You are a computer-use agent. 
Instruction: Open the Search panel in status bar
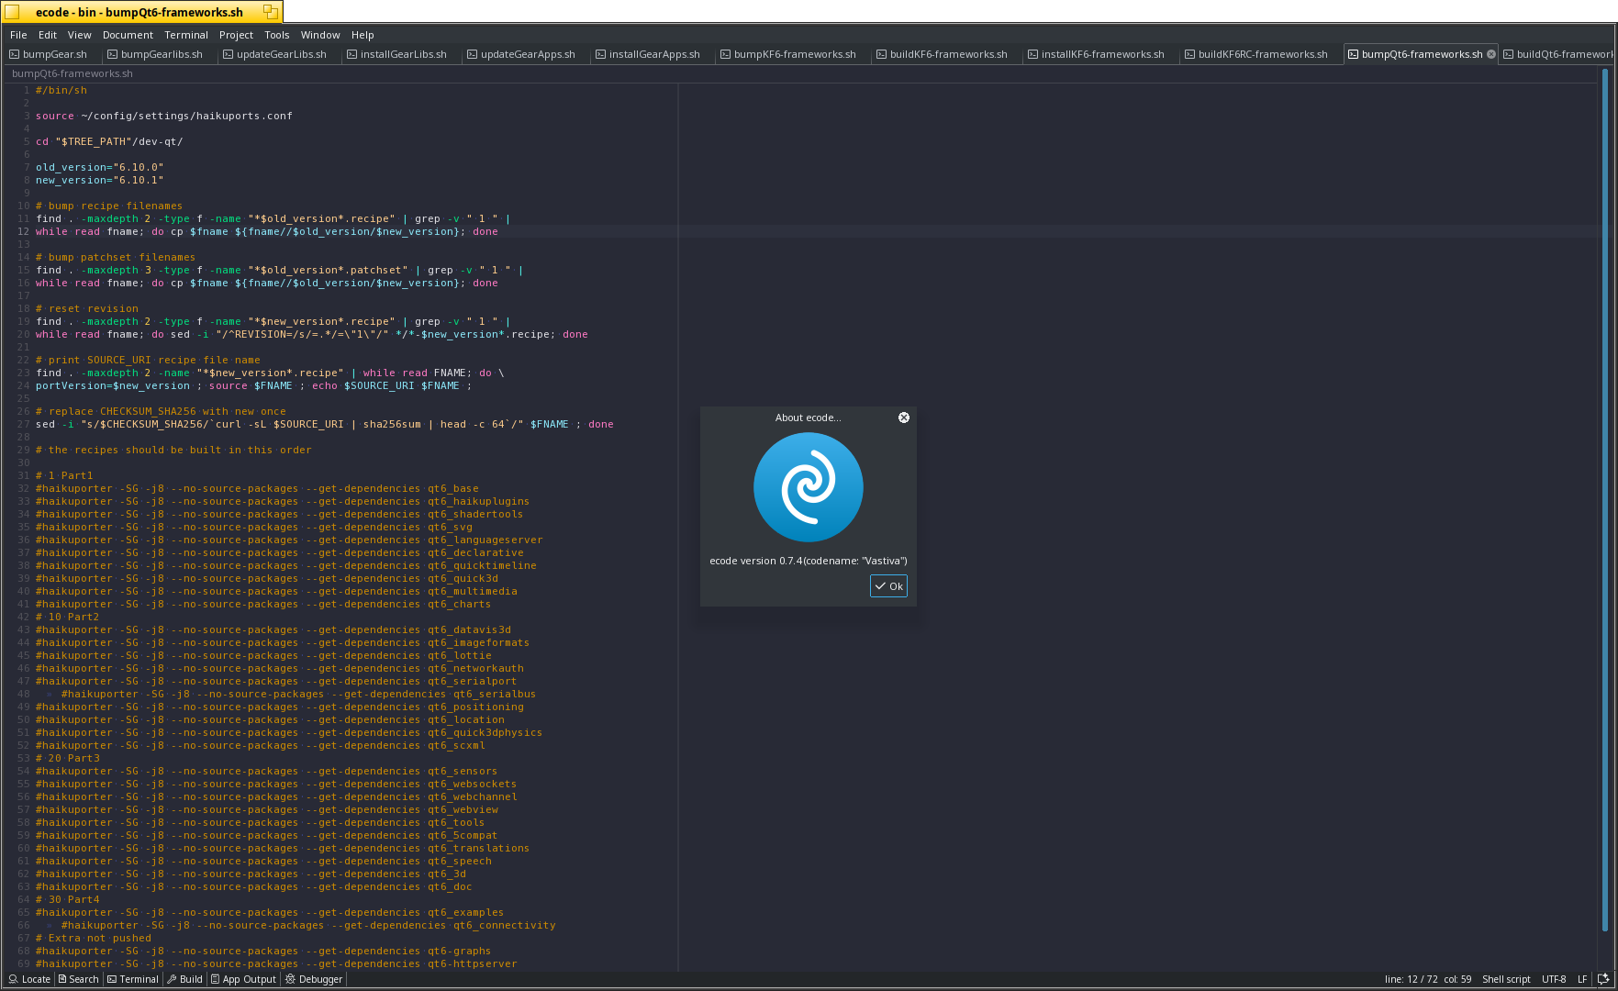coord(78,979)
